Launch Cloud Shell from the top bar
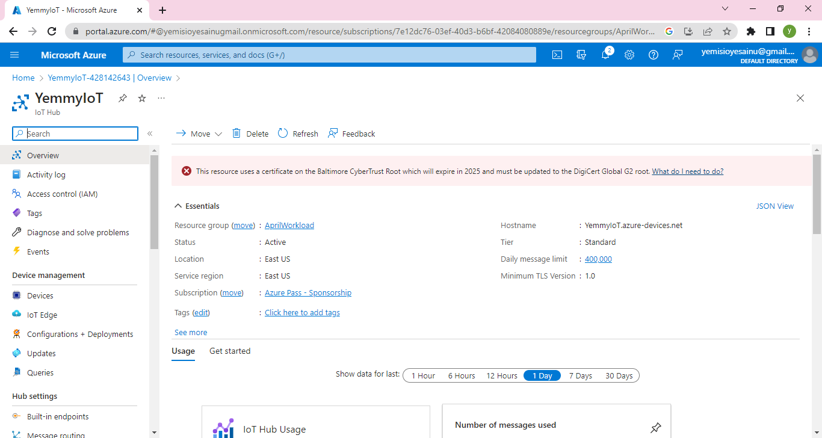Screen dimensions: 822x438 [x=557, y=55]
